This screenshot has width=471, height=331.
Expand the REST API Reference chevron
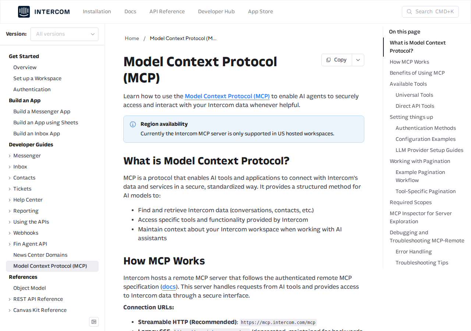pos(10,299)
